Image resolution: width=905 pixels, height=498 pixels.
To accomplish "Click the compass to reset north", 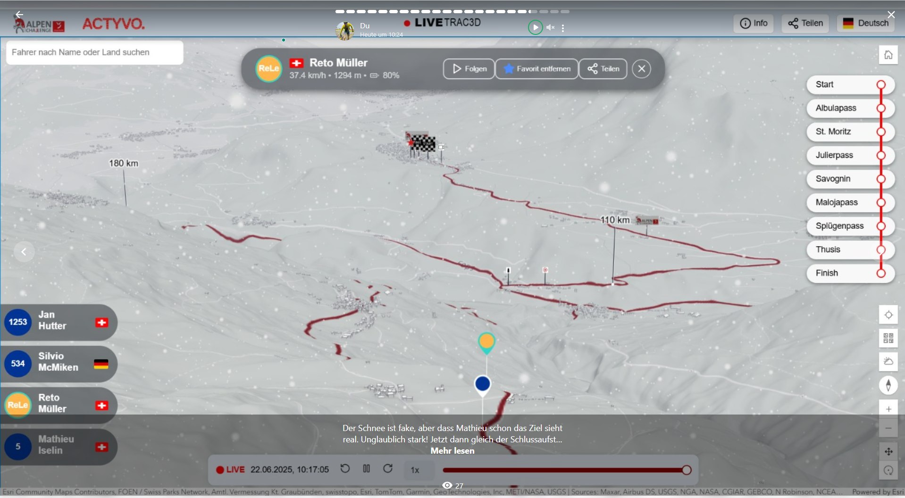I will pyautogui.click(x=888, y=385).
